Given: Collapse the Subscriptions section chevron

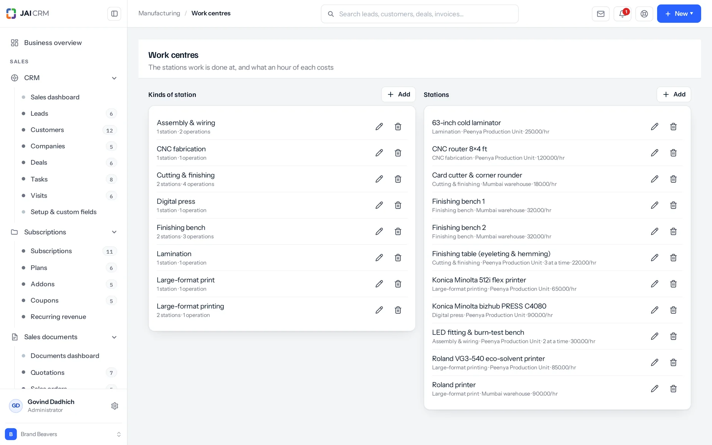Looking at the screenshot, I should tap(114, 232).
